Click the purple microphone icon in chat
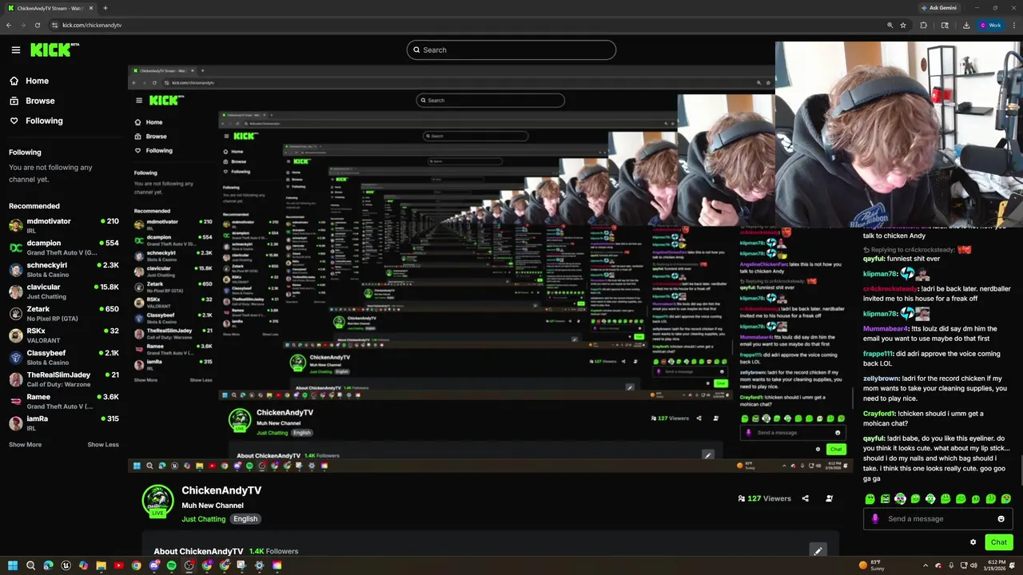 (x=875, y=519)
